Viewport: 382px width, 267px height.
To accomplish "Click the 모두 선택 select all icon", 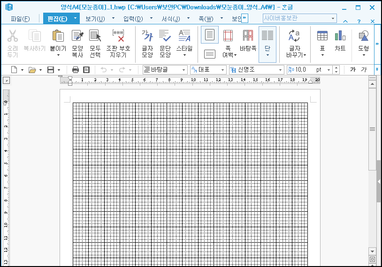I will [x=95, y=36].
